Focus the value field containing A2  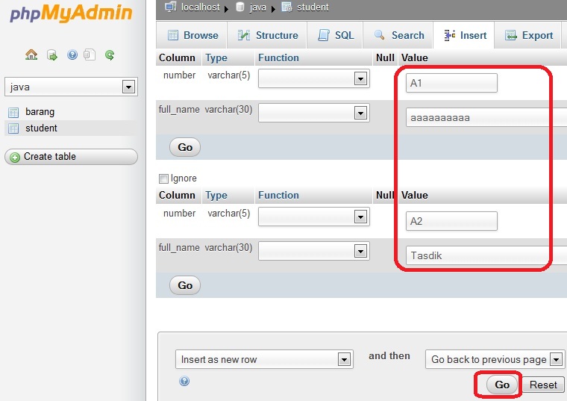pyautogui.click(x=451, y=221)
